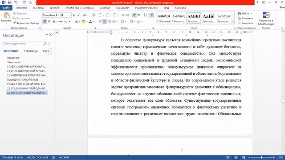Click the Save icon in quick access toolbar

10,2
